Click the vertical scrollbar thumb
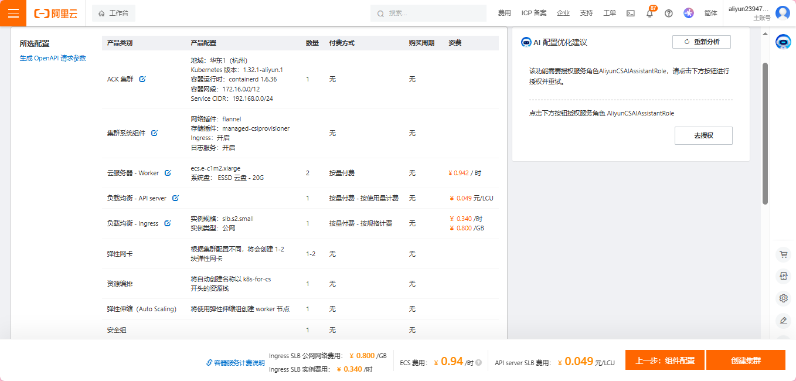 [765, 134]
